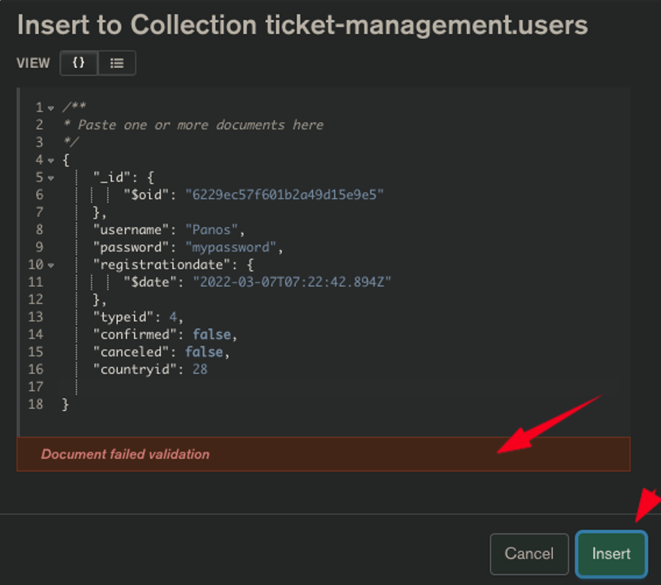Switch to JSON braces view

[x=79, y=63]
